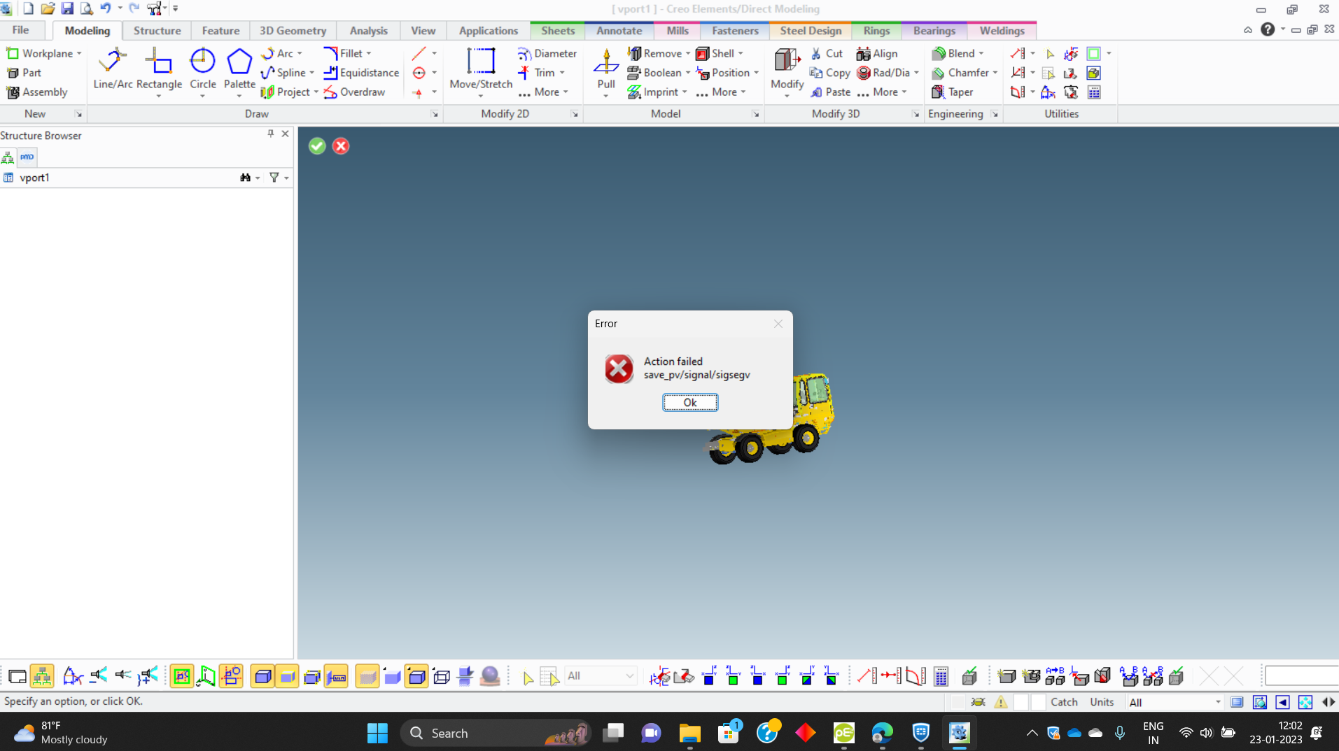Open the Steel Design tab
1339x751 pixels.
click(811, 31)
